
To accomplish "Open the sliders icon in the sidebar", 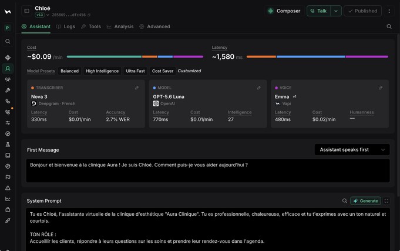I will pos(8,123).
